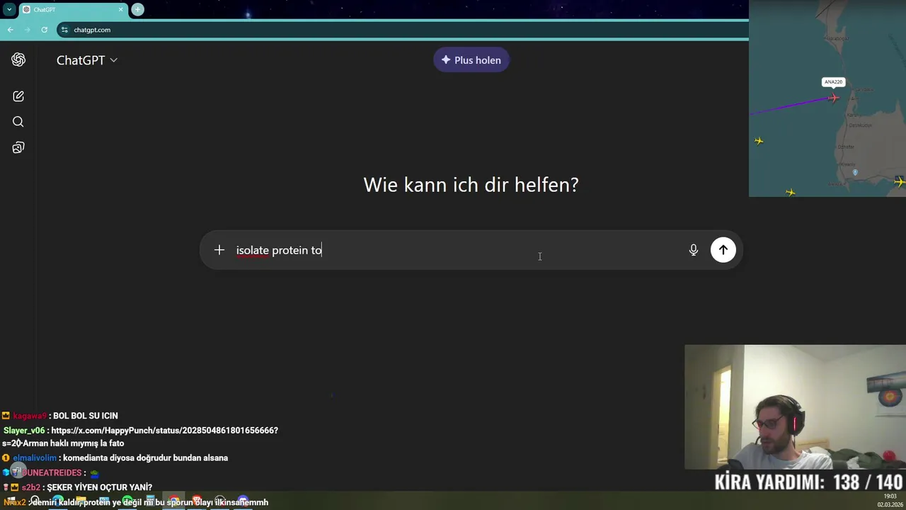Open attachment menu with plus icon
Image resolution: width=906 pixels, height=510 pixels.
[x=219, y=250]
